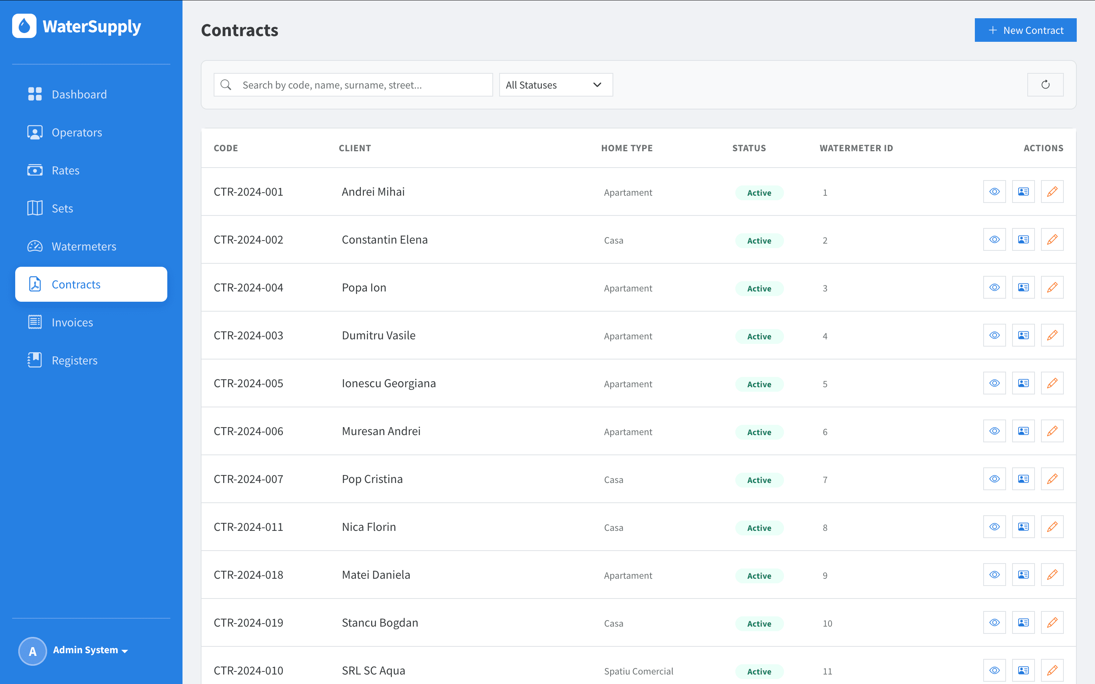View Matei Daniela contract

click(994, 575)
